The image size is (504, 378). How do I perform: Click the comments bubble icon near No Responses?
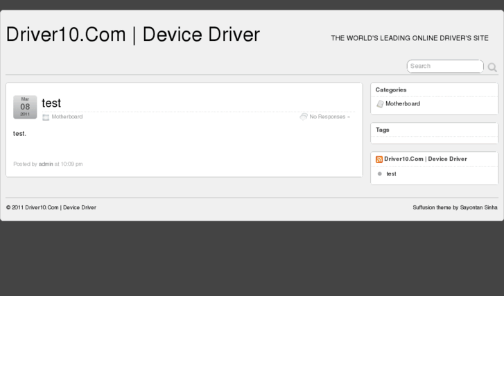[304, 117]
